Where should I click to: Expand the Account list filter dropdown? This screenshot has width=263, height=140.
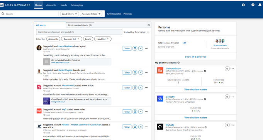coord(71,39)
